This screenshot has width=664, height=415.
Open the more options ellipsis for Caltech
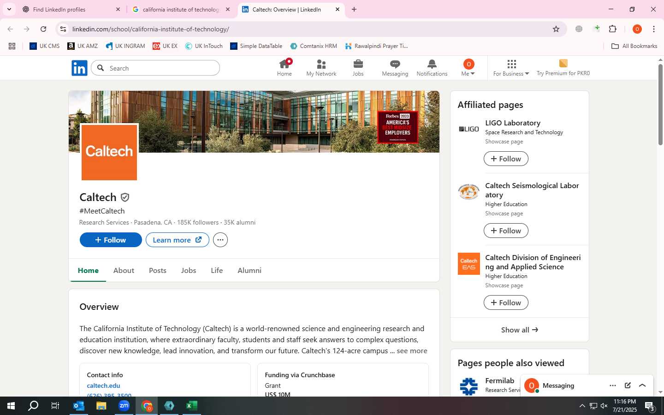(220, 240)
